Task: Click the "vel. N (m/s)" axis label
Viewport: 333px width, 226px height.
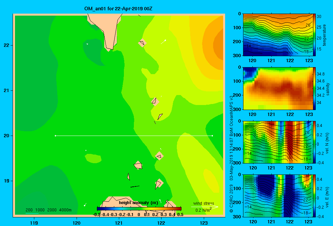Action: coord(327,143)
